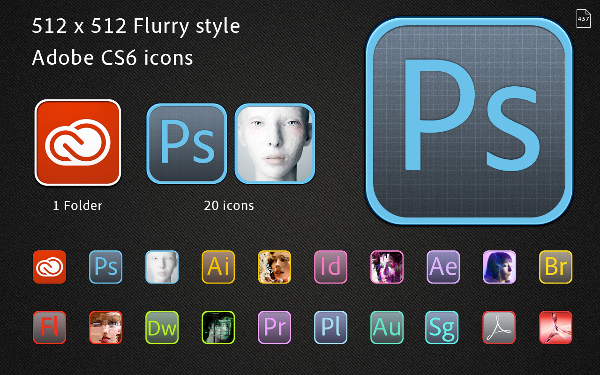This screenshot has height=375, width=600.
Task: Select the Dreamweaver green-bordered splash icon
Action: [x=218, y=328]
